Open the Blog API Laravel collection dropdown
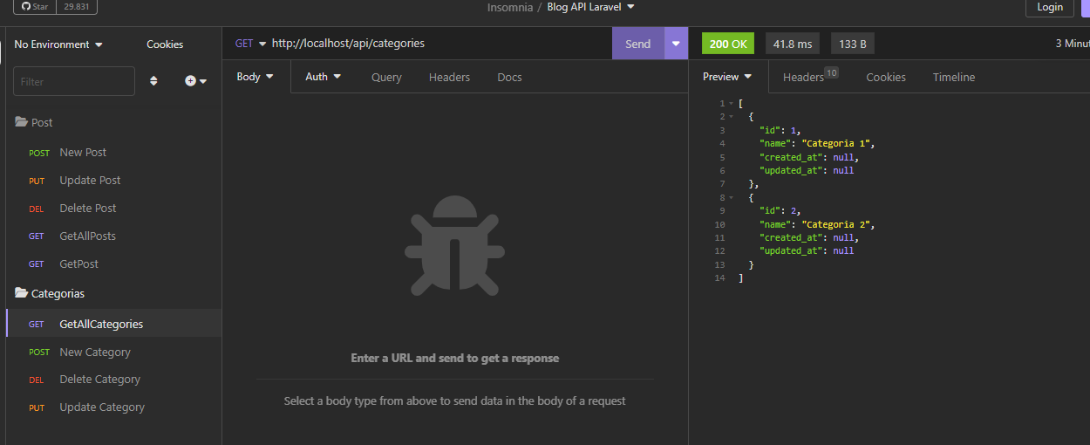Screen dimensions: 1090x445 (591, 7)
